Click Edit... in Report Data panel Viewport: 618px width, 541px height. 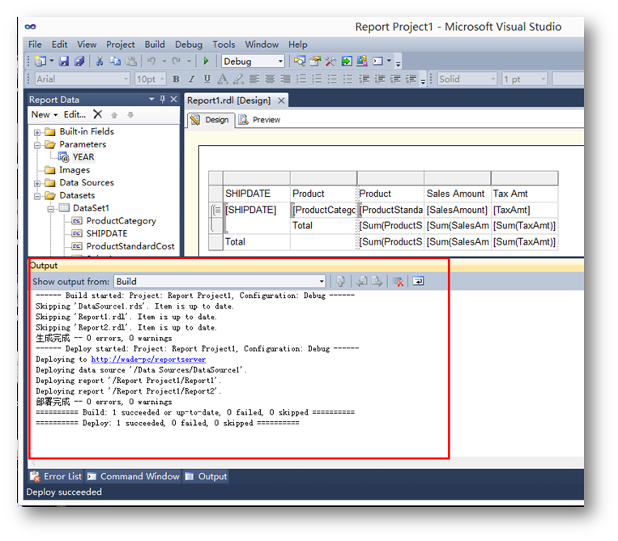tap(75, 114)
